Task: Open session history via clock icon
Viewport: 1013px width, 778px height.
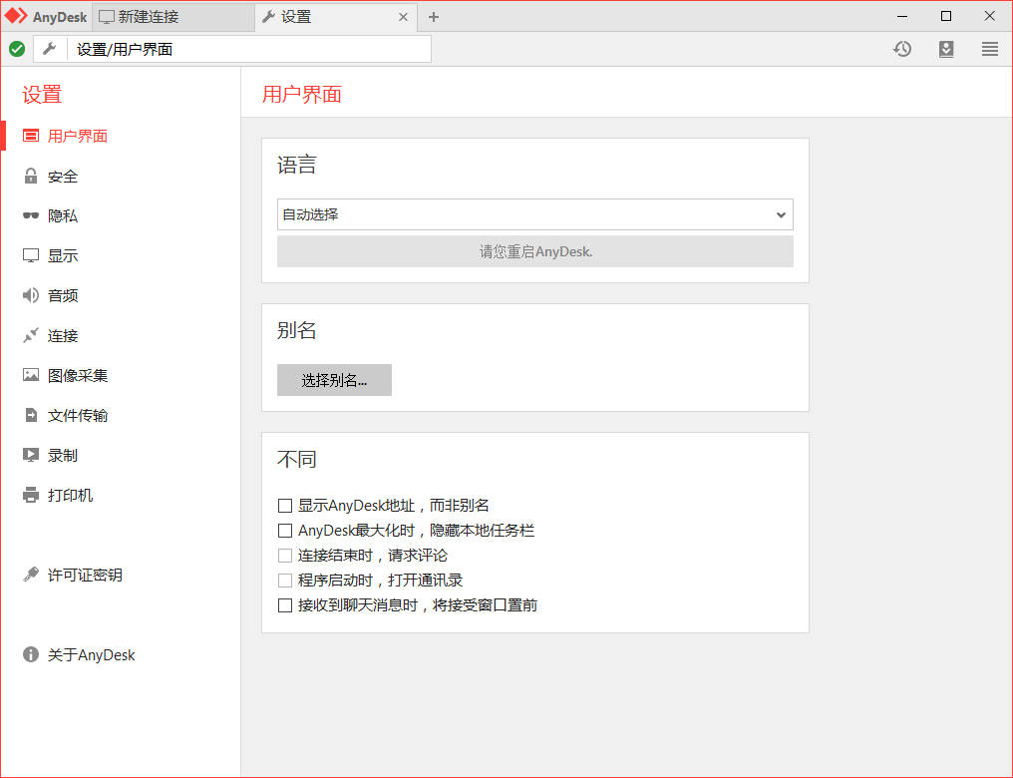Action: click(x=902, y=48)
